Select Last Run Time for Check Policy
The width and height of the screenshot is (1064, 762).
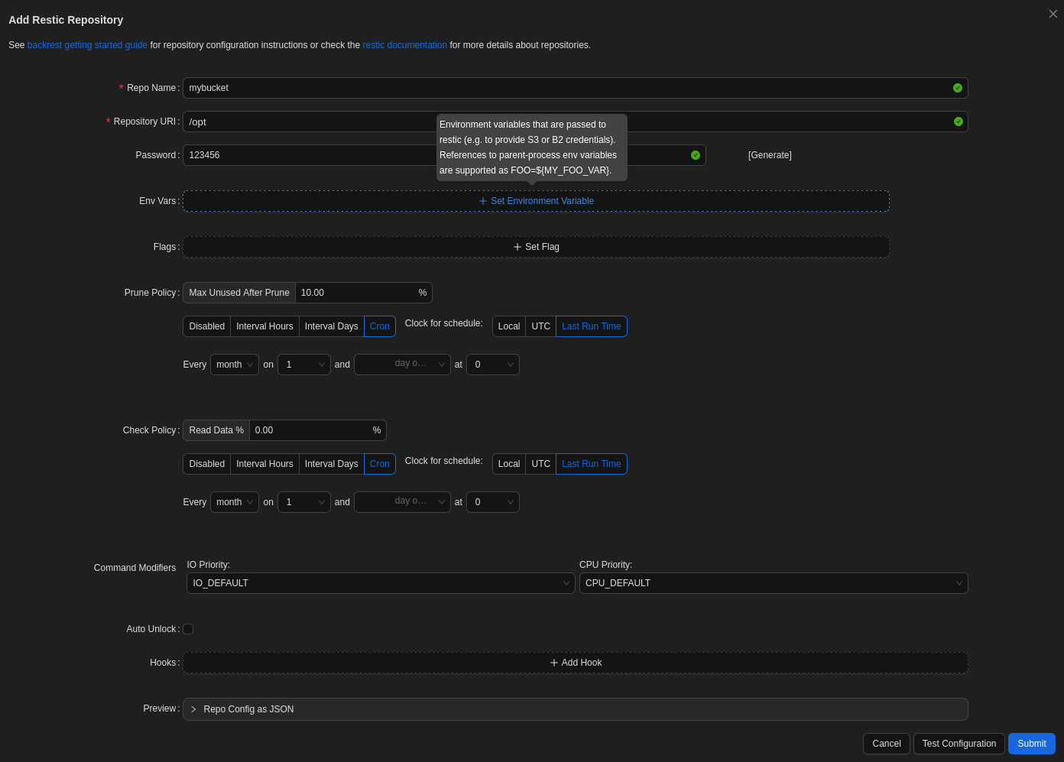coord(592,464)
